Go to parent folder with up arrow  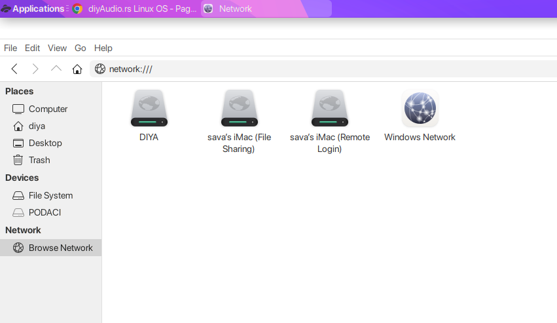click(x=56, y=68)
